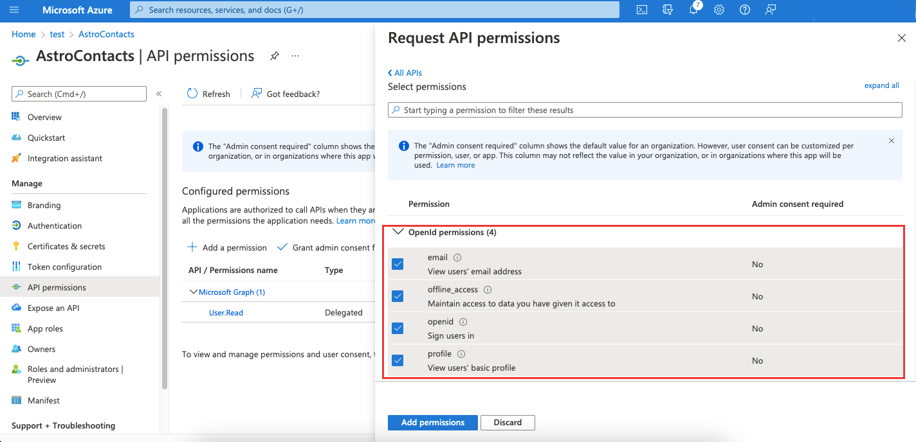This screenshot has height=442, width=916.
Task: Open the Azure portal hamburger menu
Action: point(14,10)
